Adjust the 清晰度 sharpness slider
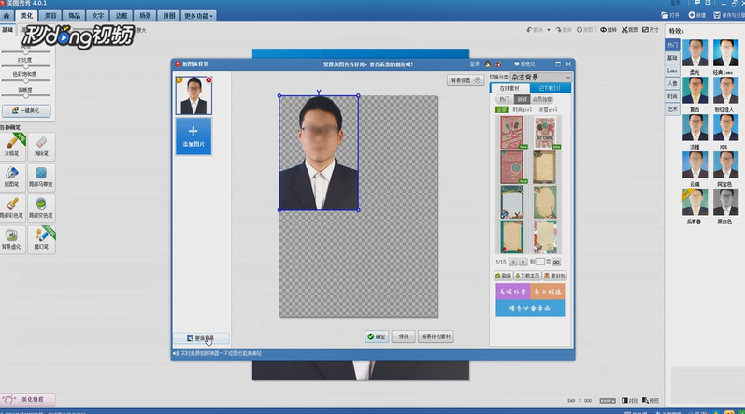 tap(25, 96)
